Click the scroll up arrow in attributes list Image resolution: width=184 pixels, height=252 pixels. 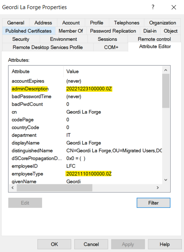[166, 70]
